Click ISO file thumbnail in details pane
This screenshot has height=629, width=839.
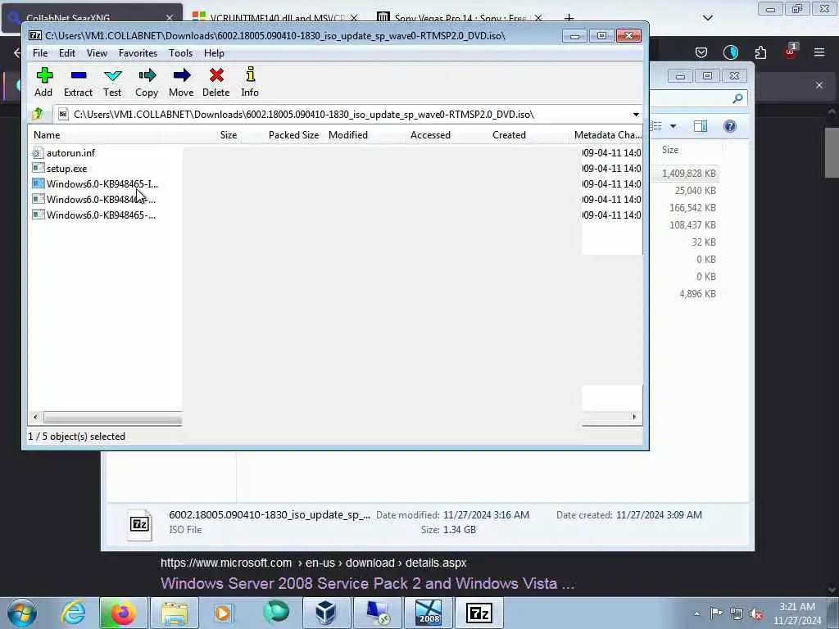coord(139,524)
